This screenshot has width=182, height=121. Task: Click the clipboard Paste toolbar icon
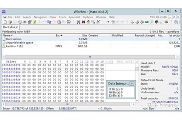click(x=59, y=22)
